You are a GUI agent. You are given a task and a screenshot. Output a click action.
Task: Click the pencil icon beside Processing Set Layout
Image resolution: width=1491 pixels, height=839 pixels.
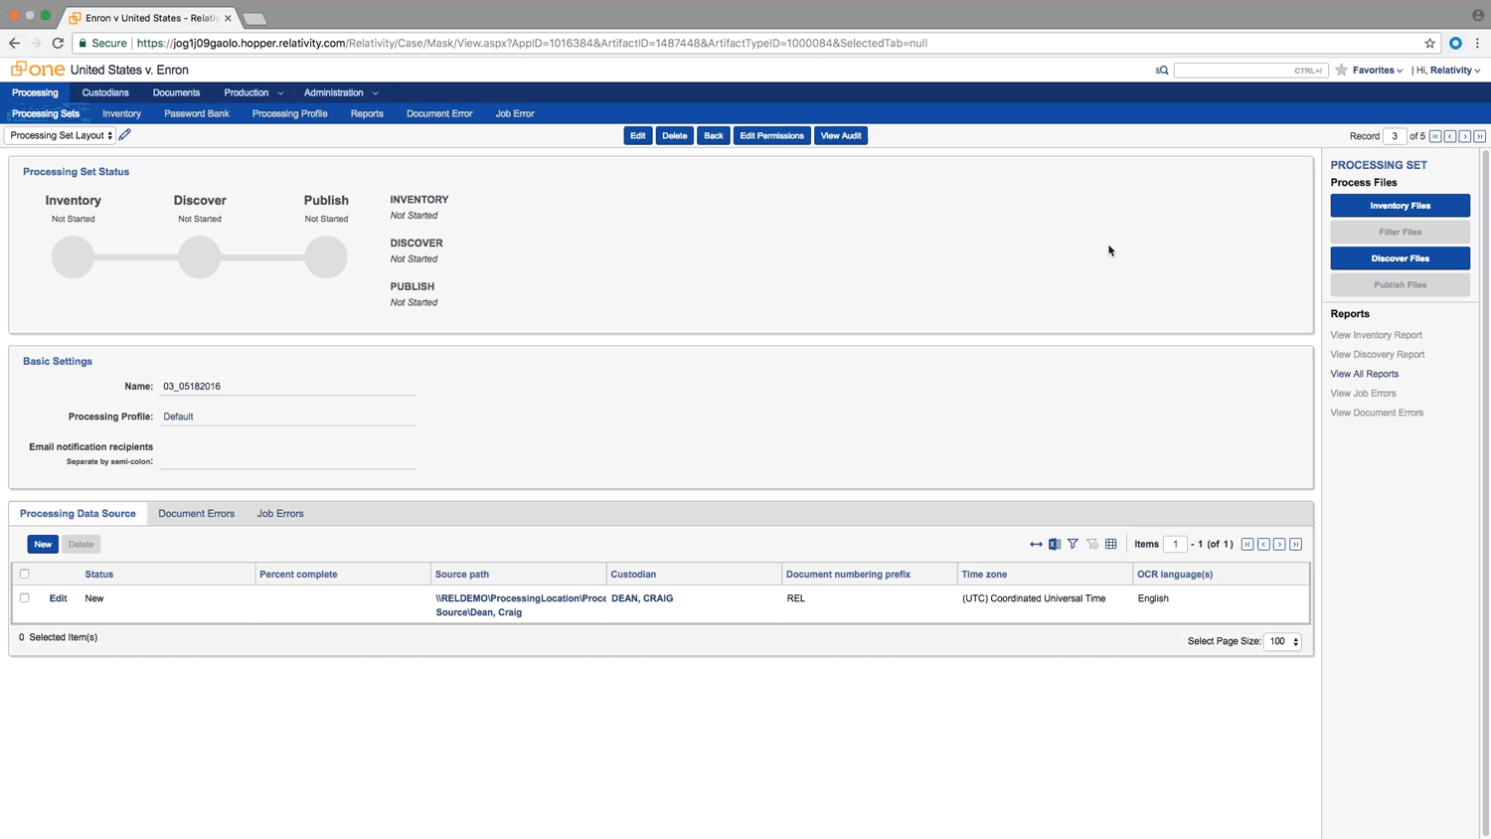125,135
